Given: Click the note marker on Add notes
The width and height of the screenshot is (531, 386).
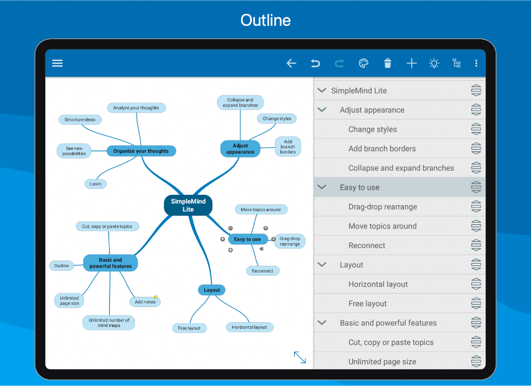Looking at the screenshot, I should tap(156, 297).
